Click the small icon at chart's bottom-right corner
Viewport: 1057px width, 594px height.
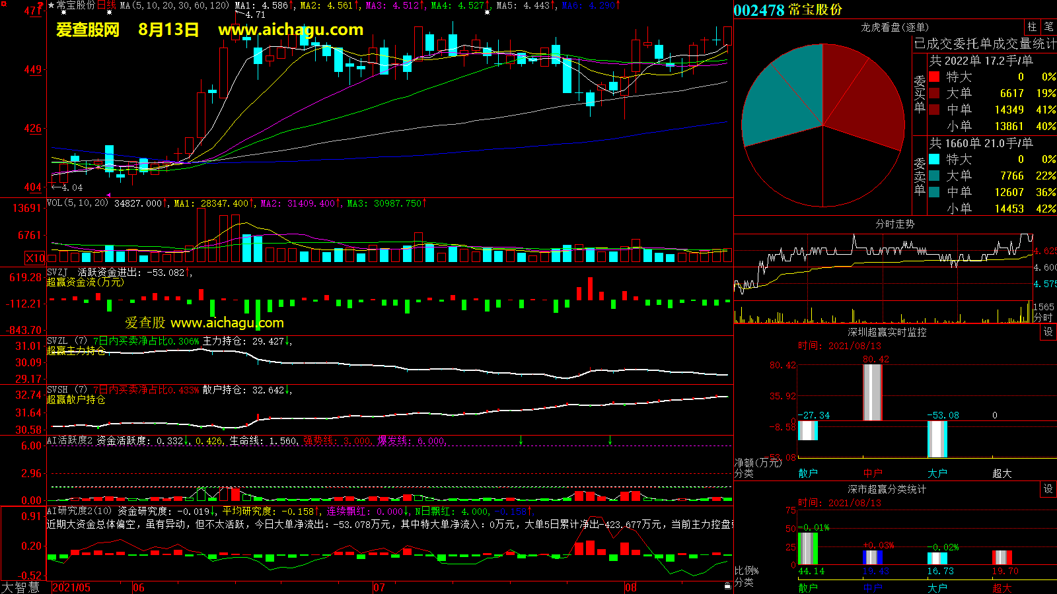(x=728, y=585)
